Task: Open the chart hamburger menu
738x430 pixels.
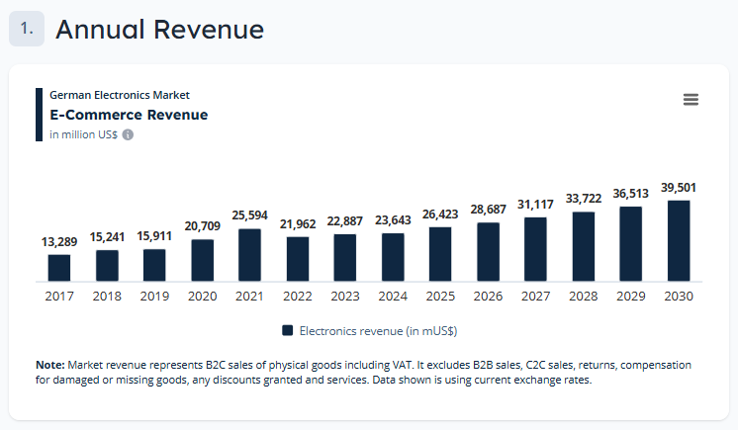Action: (x=691, y=99)
